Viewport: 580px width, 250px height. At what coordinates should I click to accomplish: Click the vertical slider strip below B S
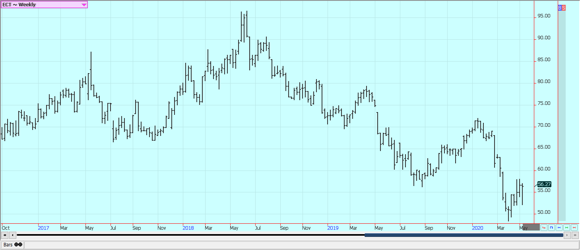[562, 115]
